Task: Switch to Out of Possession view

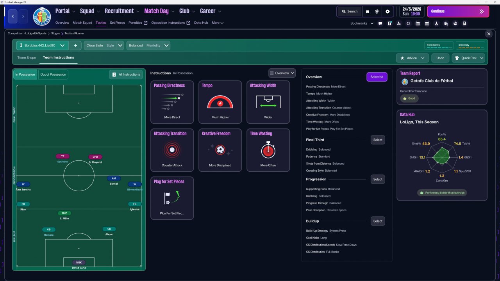Action: pos(53,75)
